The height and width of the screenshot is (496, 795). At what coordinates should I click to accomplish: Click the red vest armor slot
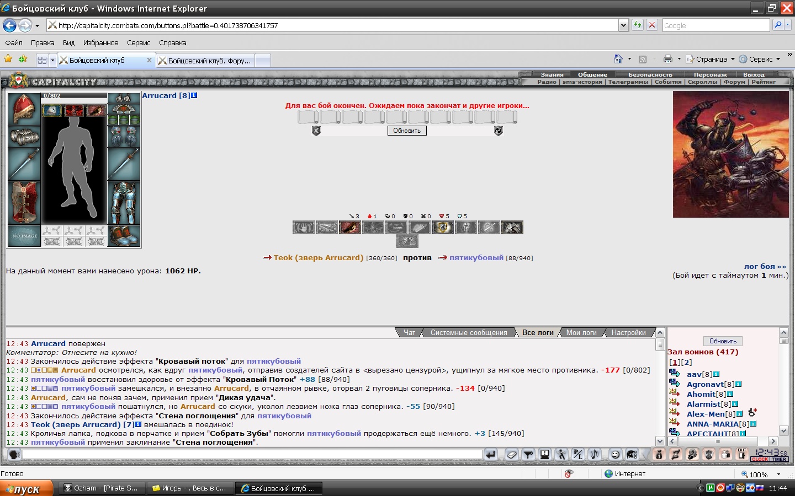[24, 202]
